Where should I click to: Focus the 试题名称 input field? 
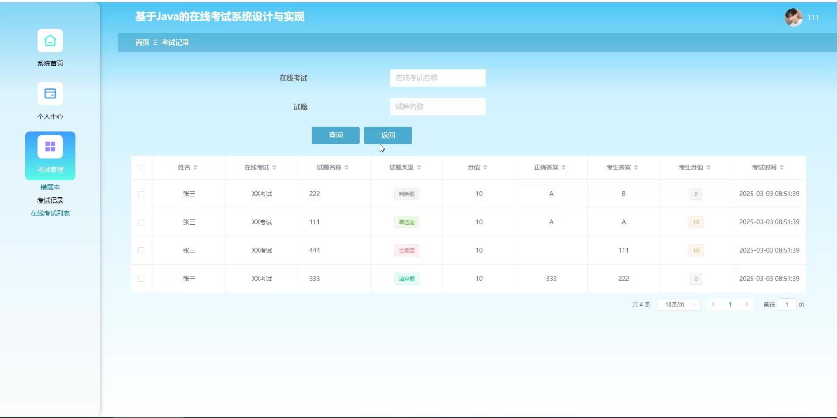[438, 107]
